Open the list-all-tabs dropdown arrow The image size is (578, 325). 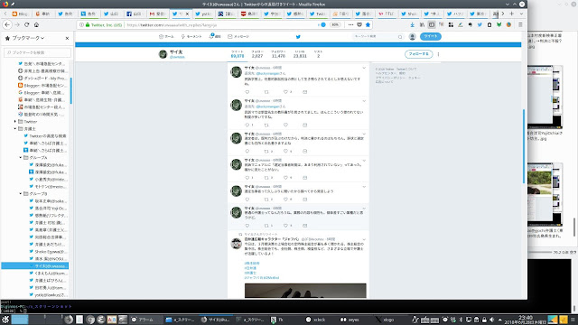coord(521,14)
